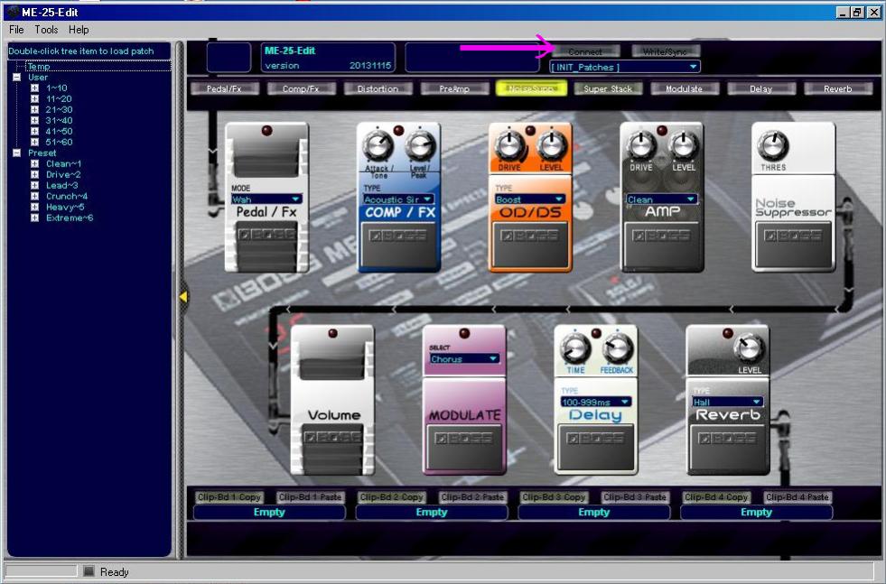
Task: Click the Noise Suppressor pedal footswitch
Action: click(793, 245)
